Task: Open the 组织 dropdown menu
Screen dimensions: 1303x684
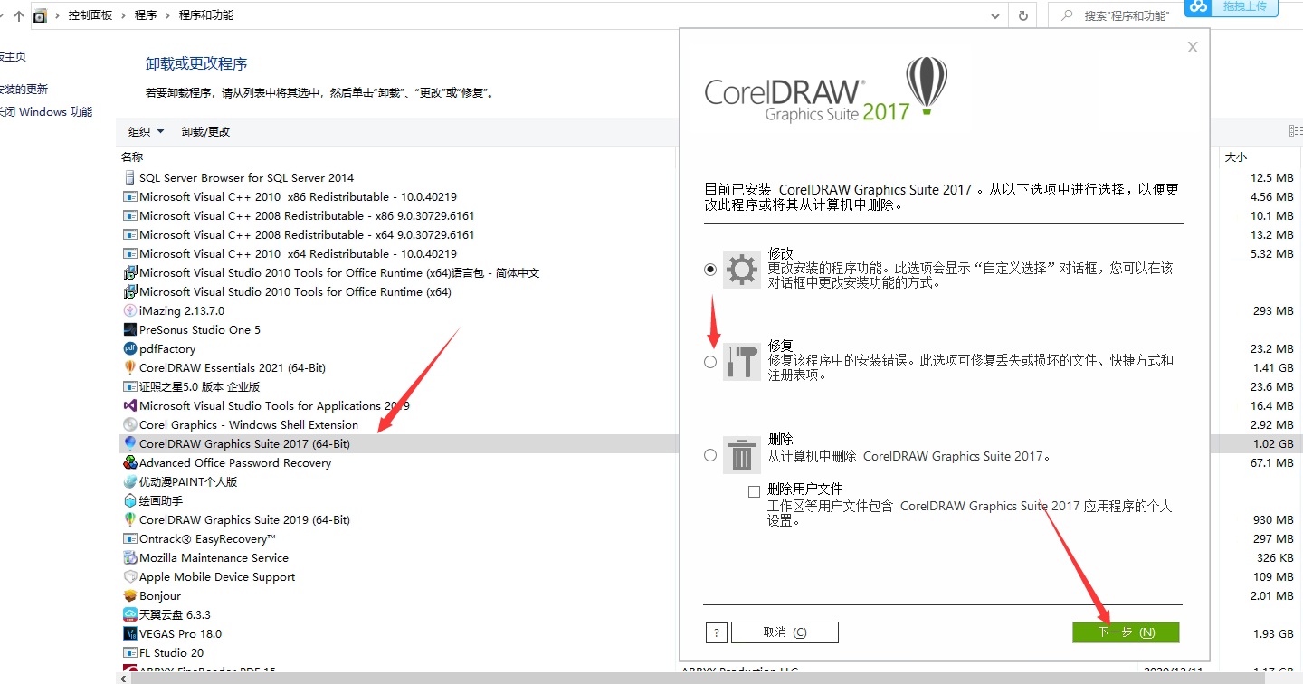Action: pos(146,131)
